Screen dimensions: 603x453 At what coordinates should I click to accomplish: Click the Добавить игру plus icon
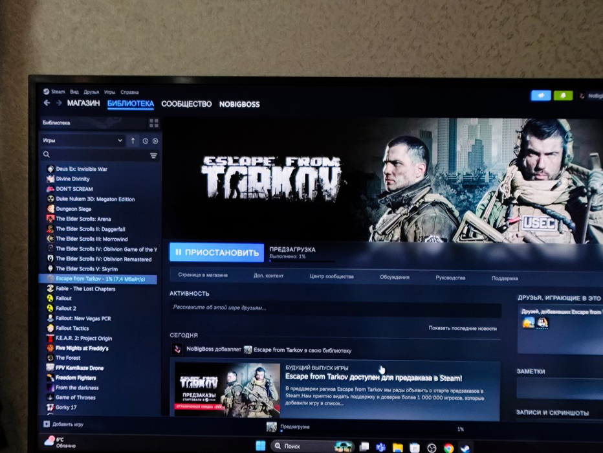coord(47,424)
